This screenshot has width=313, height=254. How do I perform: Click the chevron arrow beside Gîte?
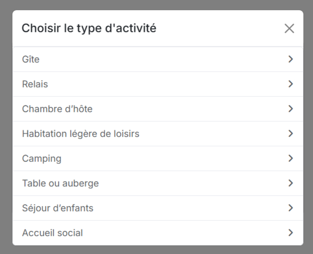click(x=291, y=59)
